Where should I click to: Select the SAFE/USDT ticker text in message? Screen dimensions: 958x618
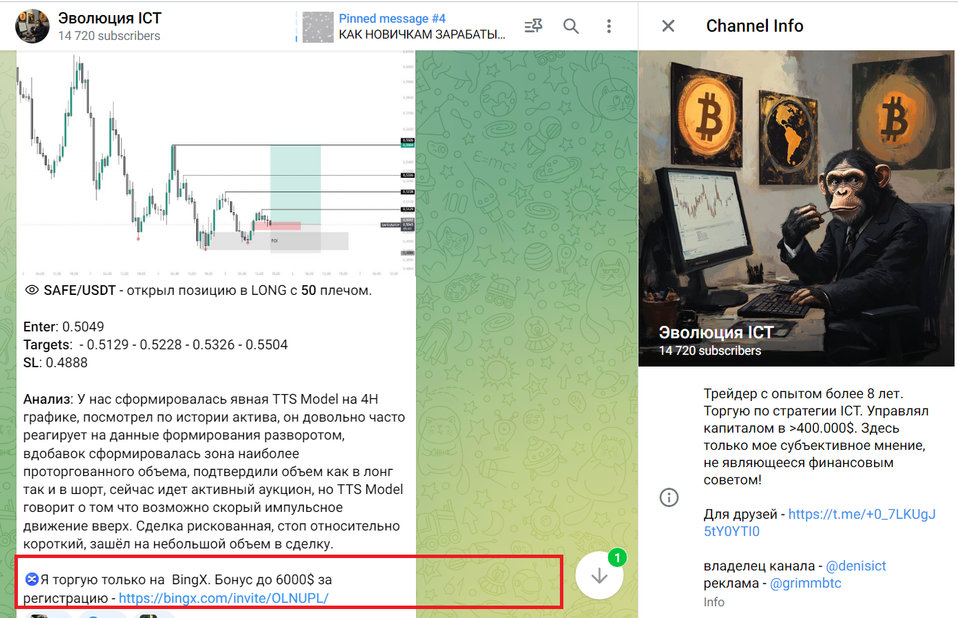coord(80,290)
